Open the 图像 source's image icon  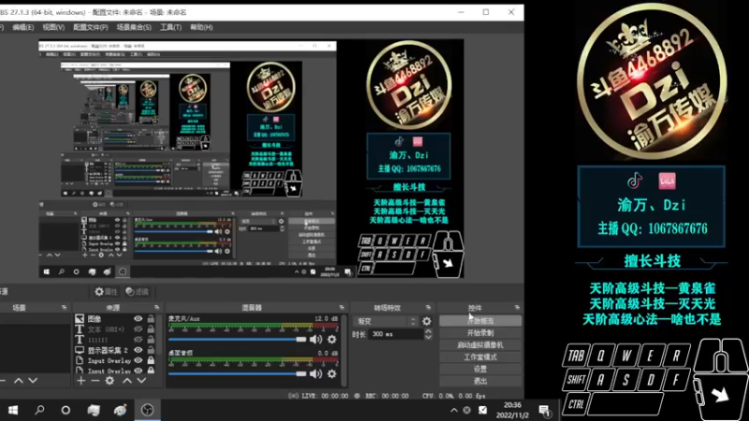click(80, 318)
